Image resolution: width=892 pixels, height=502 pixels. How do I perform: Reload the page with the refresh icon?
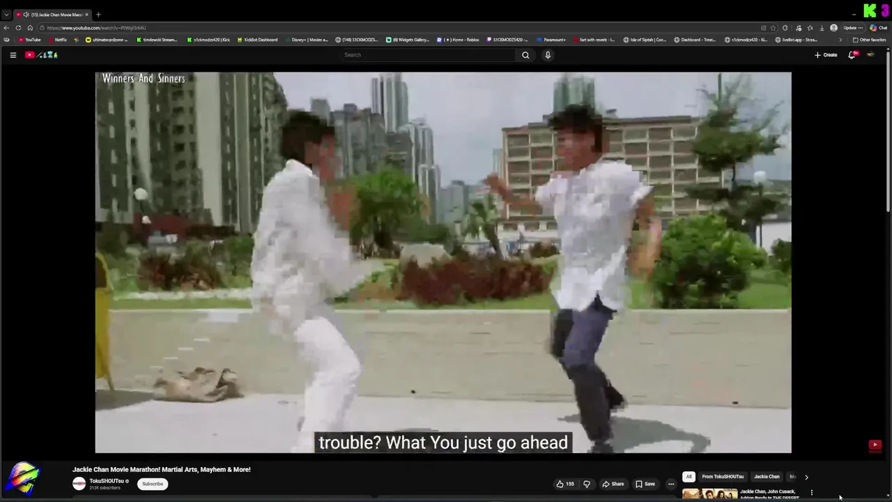pyautogui.click(x=18, y=28)
